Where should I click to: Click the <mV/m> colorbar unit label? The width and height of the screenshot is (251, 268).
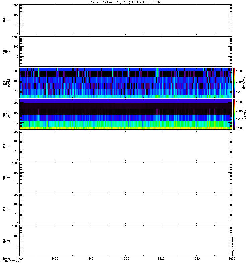(x=246, y=82)
